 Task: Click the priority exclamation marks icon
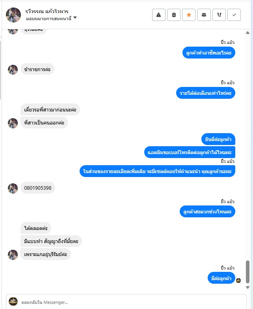(219, 15)
